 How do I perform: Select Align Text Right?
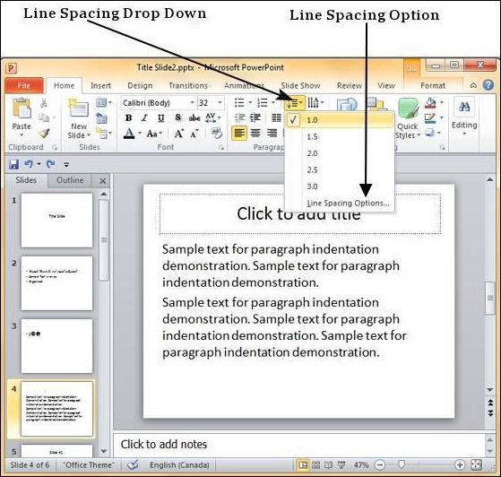(272, 133)
